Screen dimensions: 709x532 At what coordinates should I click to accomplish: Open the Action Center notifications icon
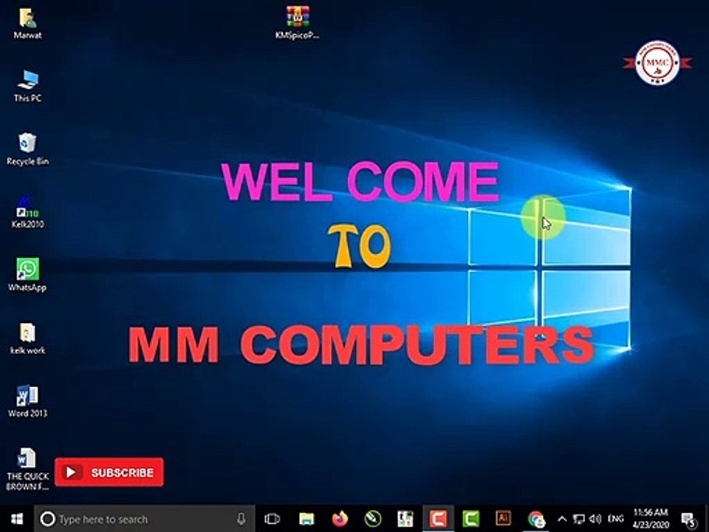pyautogui.click(x=690, y=519)
